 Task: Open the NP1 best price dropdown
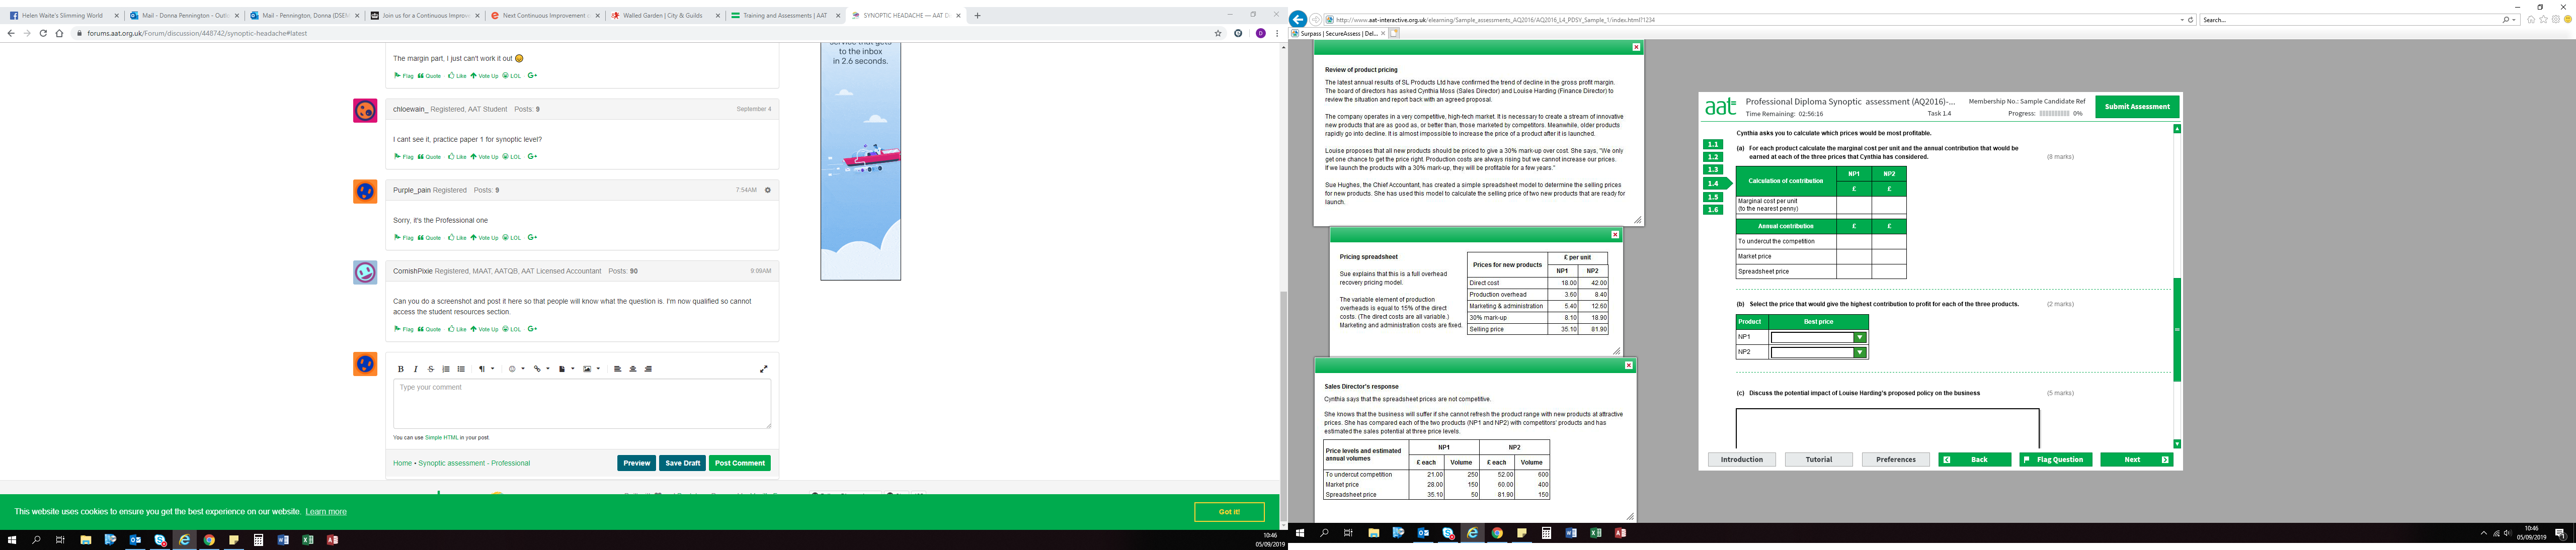[x=1859, y=337]
